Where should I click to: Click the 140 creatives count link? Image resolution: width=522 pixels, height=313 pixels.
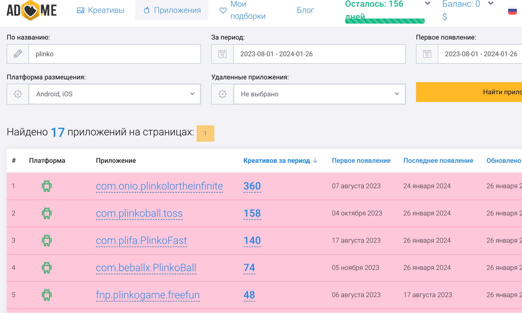pyautogui.click(x=252, y=240)
